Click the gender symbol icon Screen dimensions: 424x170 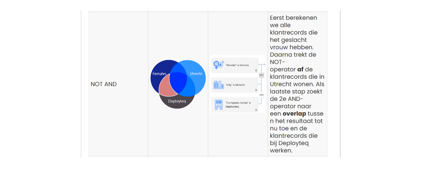pos(219,65)
